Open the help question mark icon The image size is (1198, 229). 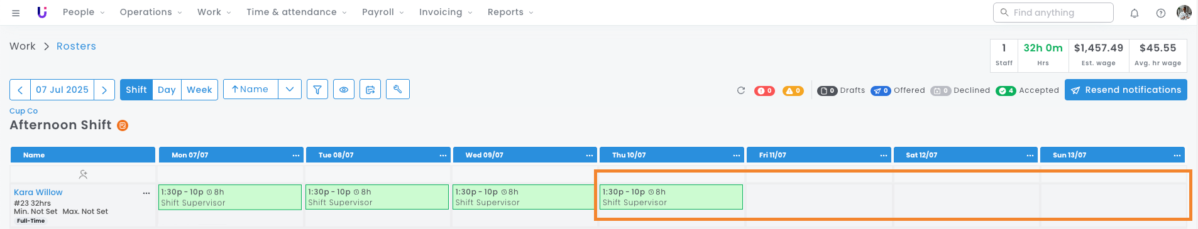1161,13
